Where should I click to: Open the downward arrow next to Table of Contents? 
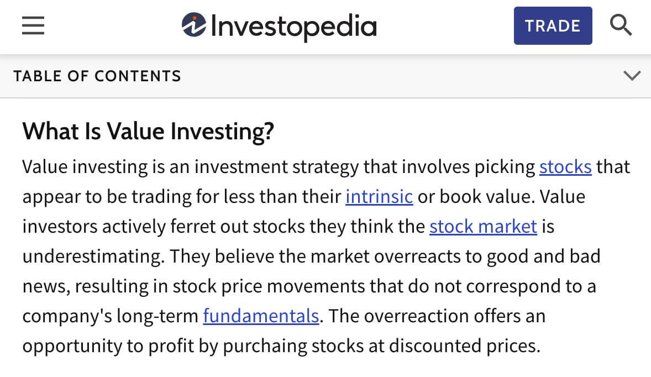(632, 76)
